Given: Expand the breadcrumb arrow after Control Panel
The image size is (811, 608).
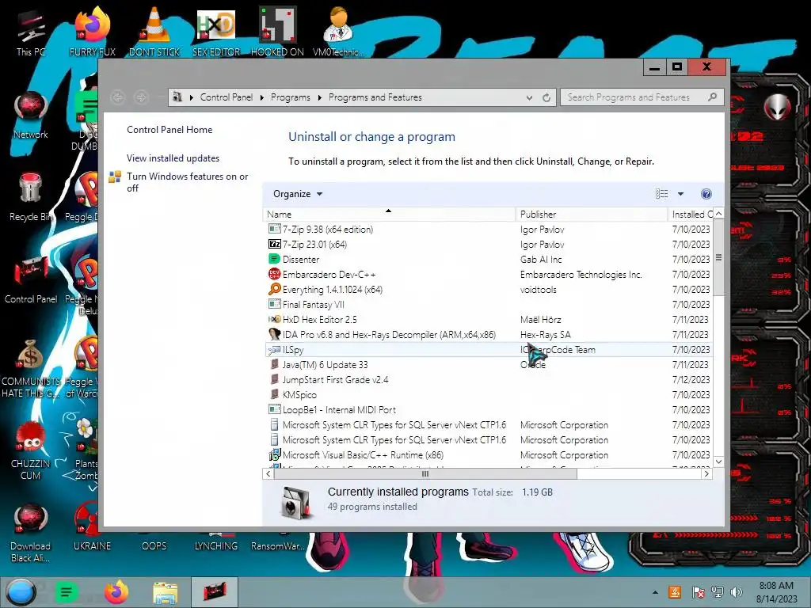Looking at the screenshot, I should 261,97.
